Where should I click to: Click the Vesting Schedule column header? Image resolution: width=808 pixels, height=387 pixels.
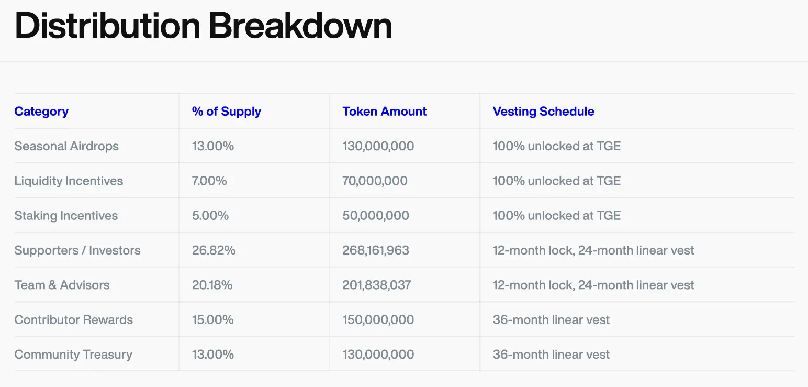click(543, 112)
